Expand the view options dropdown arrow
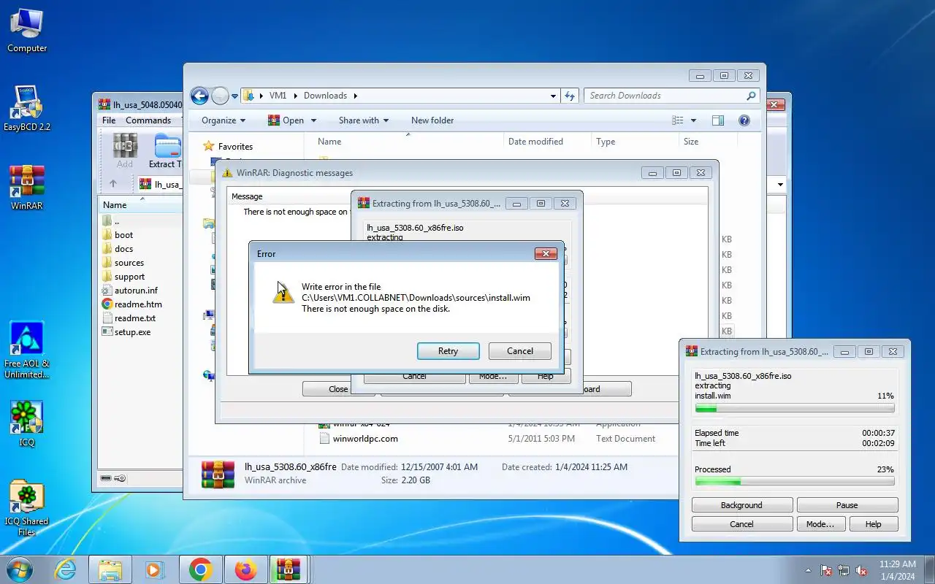935x584 pixels. [x=693, y=120]
